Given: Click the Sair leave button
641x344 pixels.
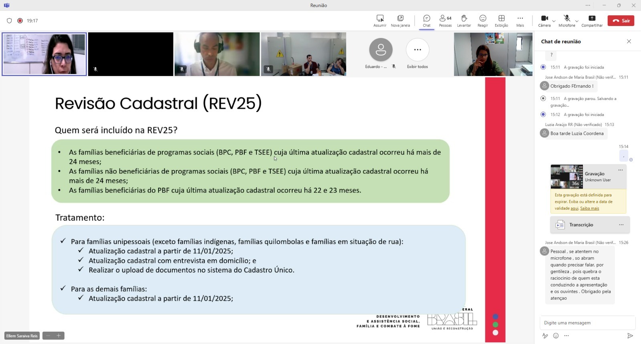Looking at the screenshot, I should point(621,21).
